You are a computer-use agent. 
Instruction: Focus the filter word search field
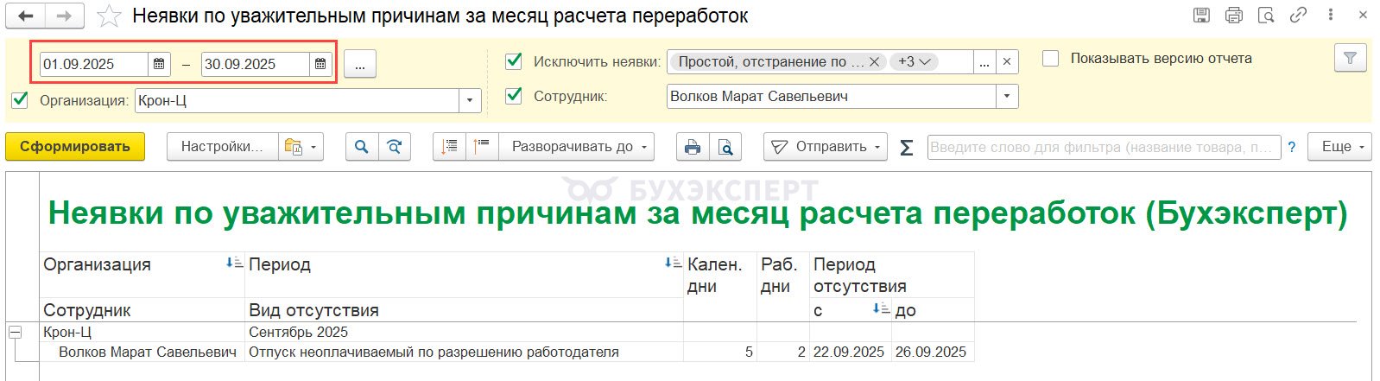(x=1103, y=148)
